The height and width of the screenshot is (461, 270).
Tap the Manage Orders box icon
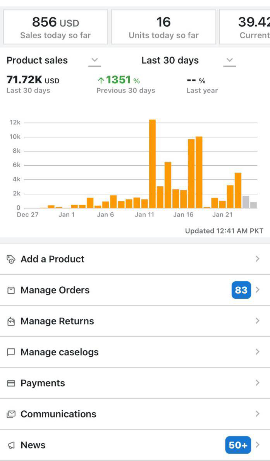click(x=11, y=290)
